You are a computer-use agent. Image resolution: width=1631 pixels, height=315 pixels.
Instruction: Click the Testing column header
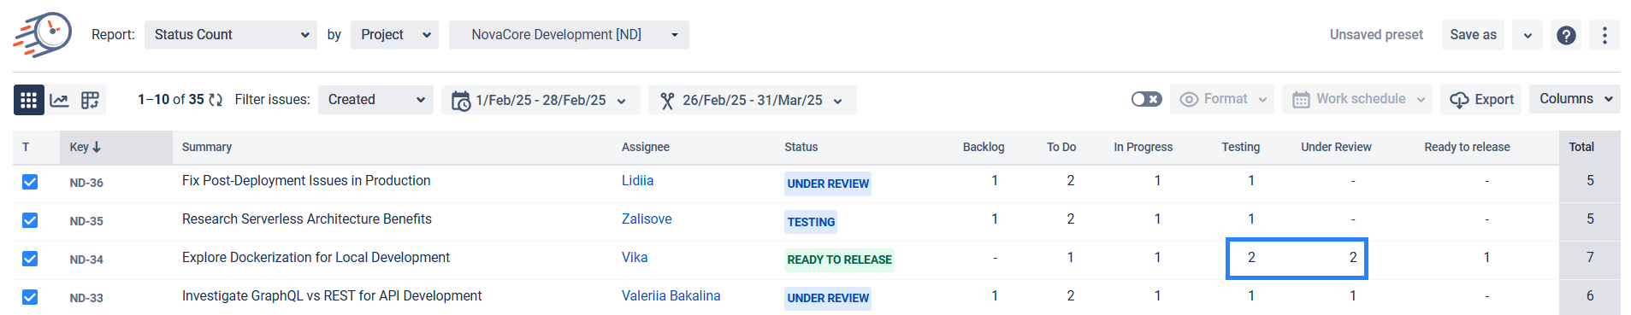coord(1241,147)
